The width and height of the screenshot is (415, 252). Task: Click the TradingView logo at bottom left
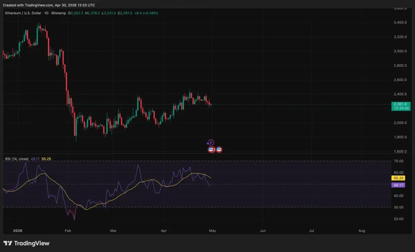tap(27, 243)
